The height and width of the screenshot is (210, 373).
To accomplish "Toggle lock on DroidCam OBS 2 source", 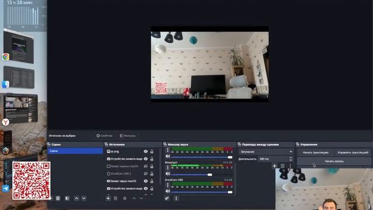I will point(152,174).
